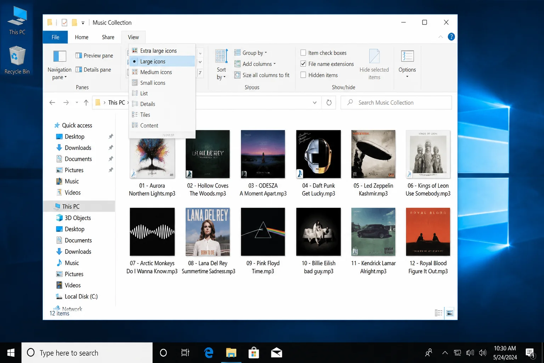
Task: Select 08 - Lana Del Rey Summertime Sadness.mp3
Action: click(x=208, y=241)
